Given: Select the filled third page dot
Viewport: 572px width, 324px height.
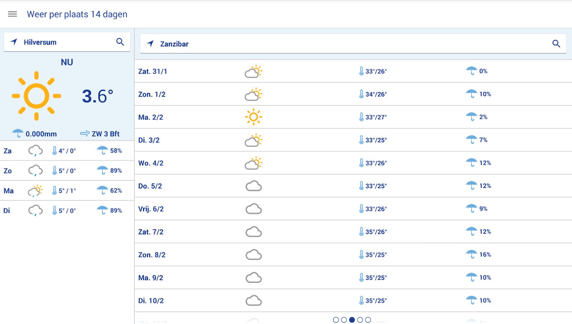Looking at the screenshot, I should (352, 320).
